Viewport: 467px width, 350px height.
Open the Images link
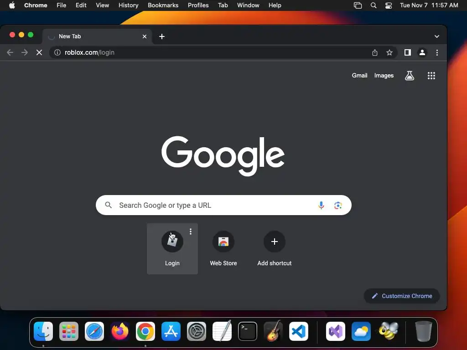[x=384, y=76]
